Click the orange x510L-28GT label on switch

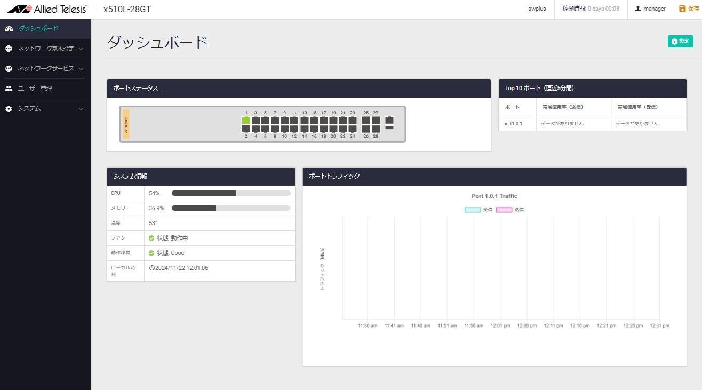click(126, 124)
